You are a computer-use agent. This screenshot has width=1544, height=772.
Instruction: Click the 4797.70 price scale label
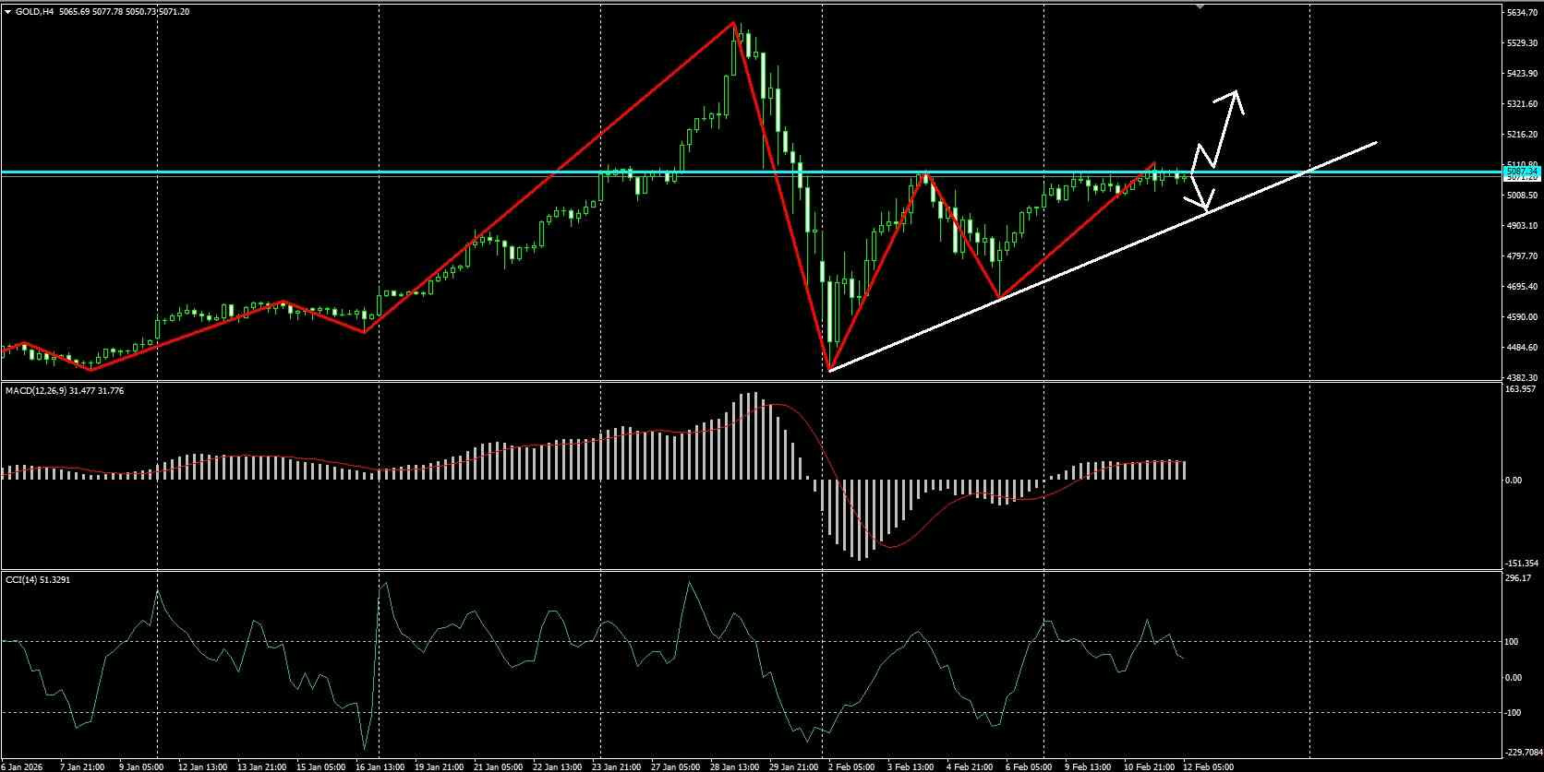point(1522,256)
